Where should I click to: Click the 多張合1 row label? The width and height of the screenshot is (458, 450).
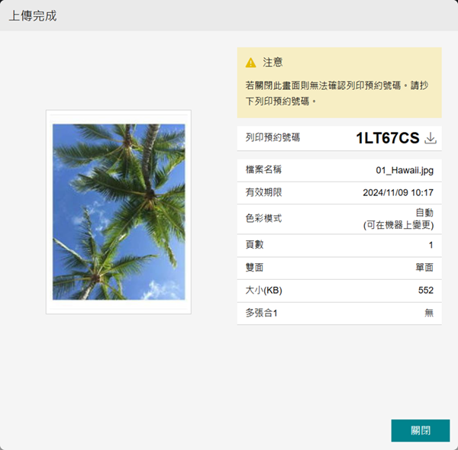pos(262,313)
